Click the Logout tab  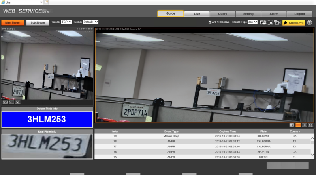click(x=299, y=14)
